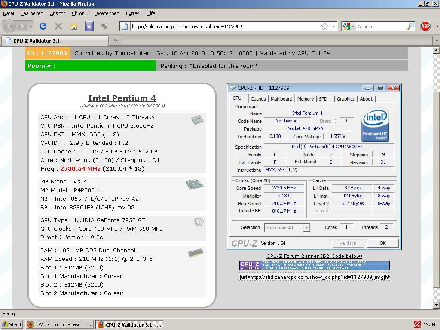Open the Adblock Plus ABP icon
Screen dimensions: 440x330
tap(425, 26)
